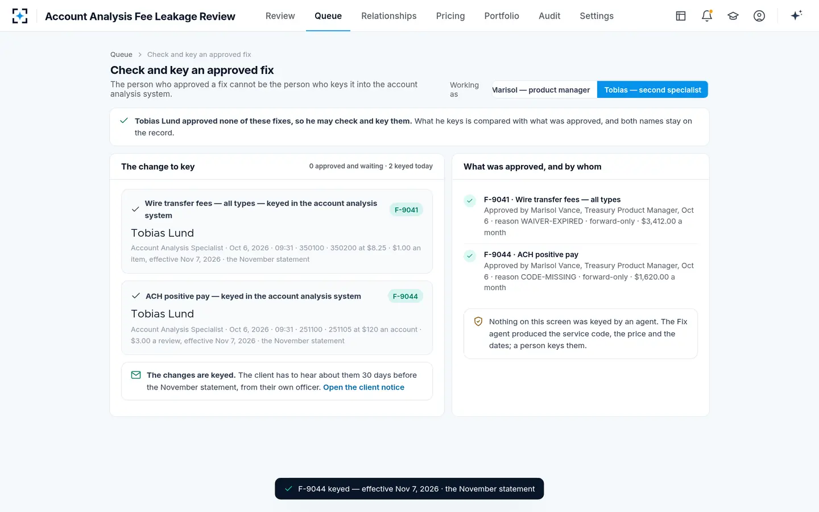View the Audit tab
The width and height of the screenshot is (819, 512).
pyautogui.click(x=549, y=16)
